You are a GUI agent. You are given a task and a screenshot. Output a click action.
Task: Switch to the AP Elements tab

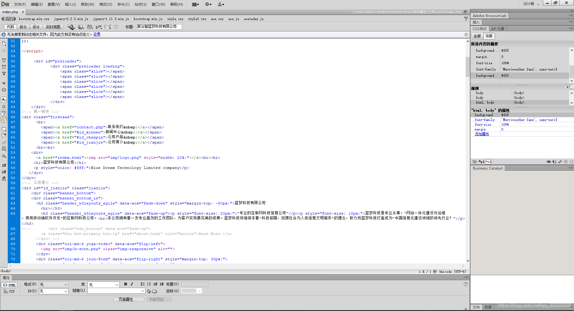pos(498,29)
